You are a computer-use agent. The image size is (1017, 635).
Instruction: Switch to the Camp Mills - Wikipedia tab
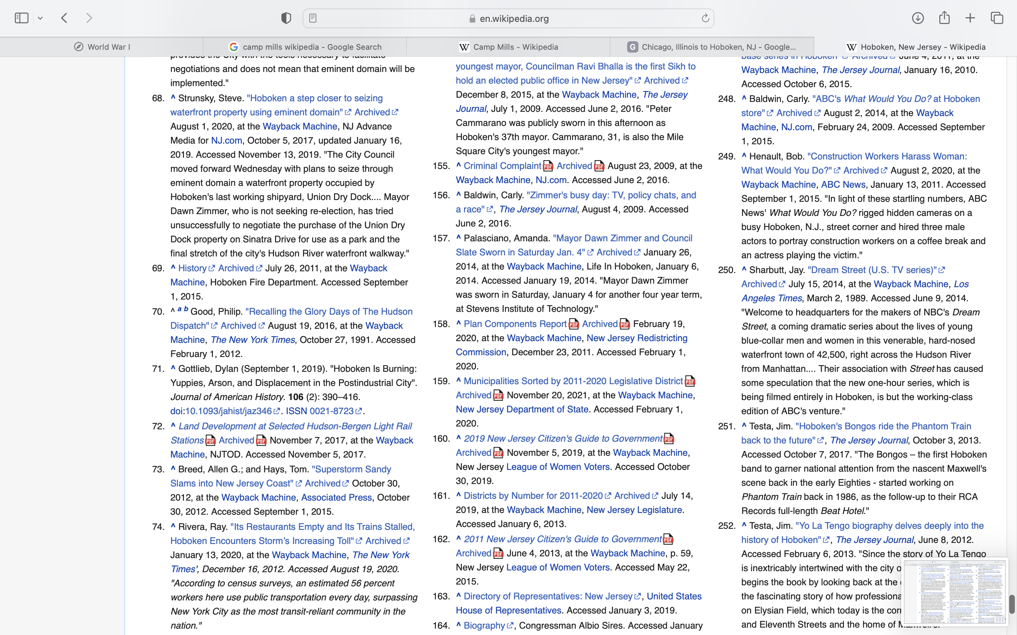508,47
